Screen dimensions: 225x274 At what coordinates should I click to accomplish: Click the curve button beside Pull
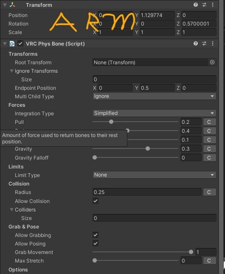(x=209, y=122)
